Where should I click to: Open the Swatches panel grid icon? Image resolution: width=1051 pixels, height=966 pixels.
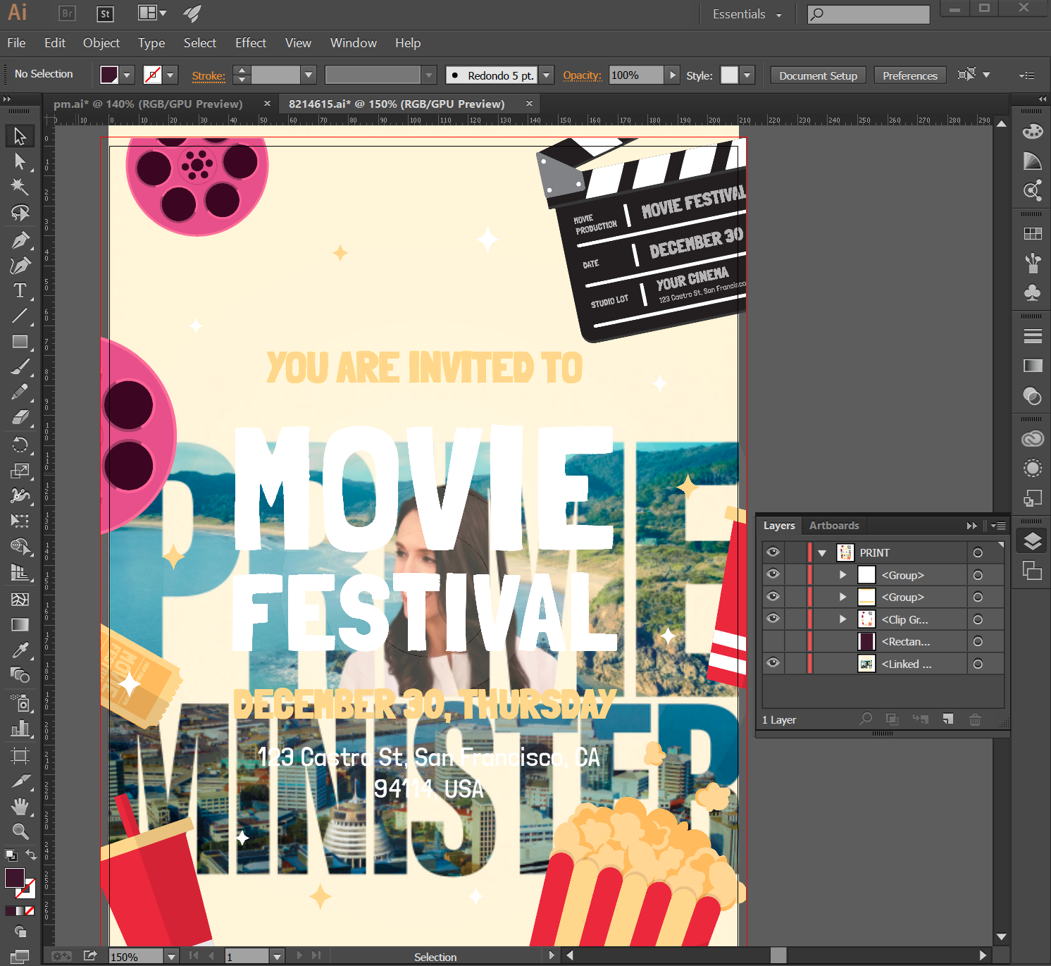point(1032,234)
